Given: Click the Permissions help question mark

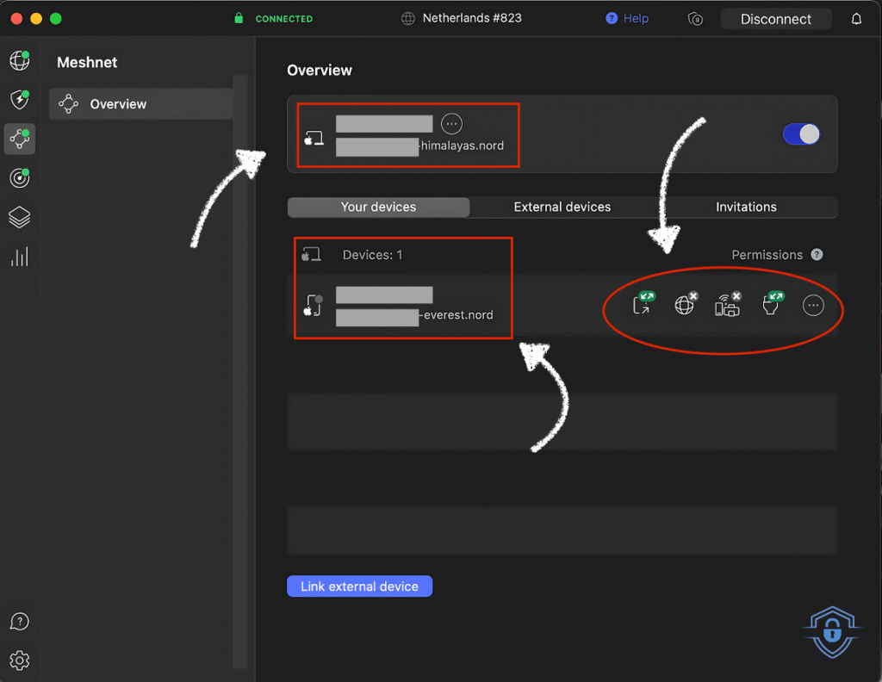Looking at the screenshot, I should point(817,255).
